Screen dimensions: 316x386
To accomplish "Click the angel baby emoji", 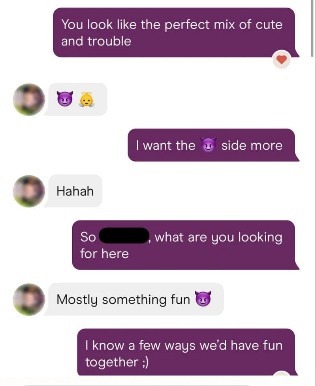I will point(87,99).
